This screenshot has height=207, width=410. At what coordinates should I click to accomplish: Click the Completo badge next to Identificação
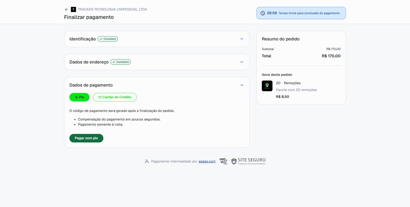click(x=108, y=39)
